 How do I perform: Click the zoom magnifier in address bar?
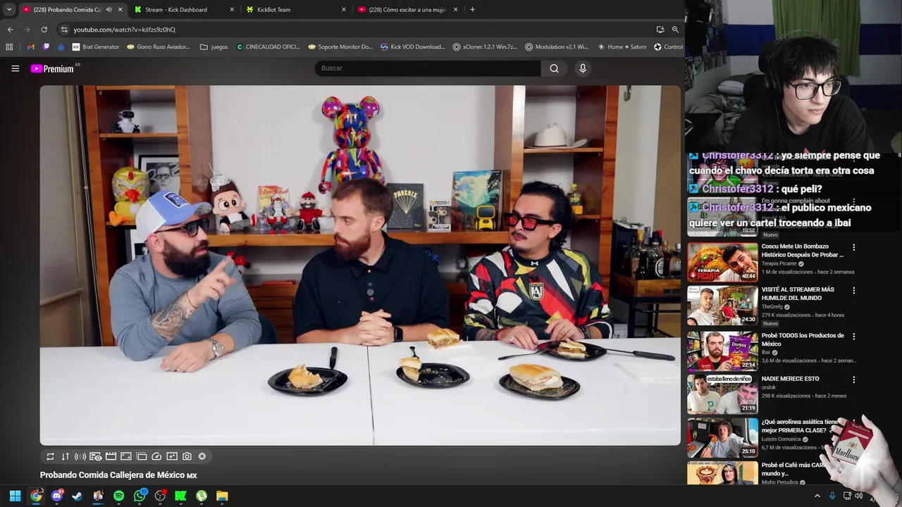675,30
